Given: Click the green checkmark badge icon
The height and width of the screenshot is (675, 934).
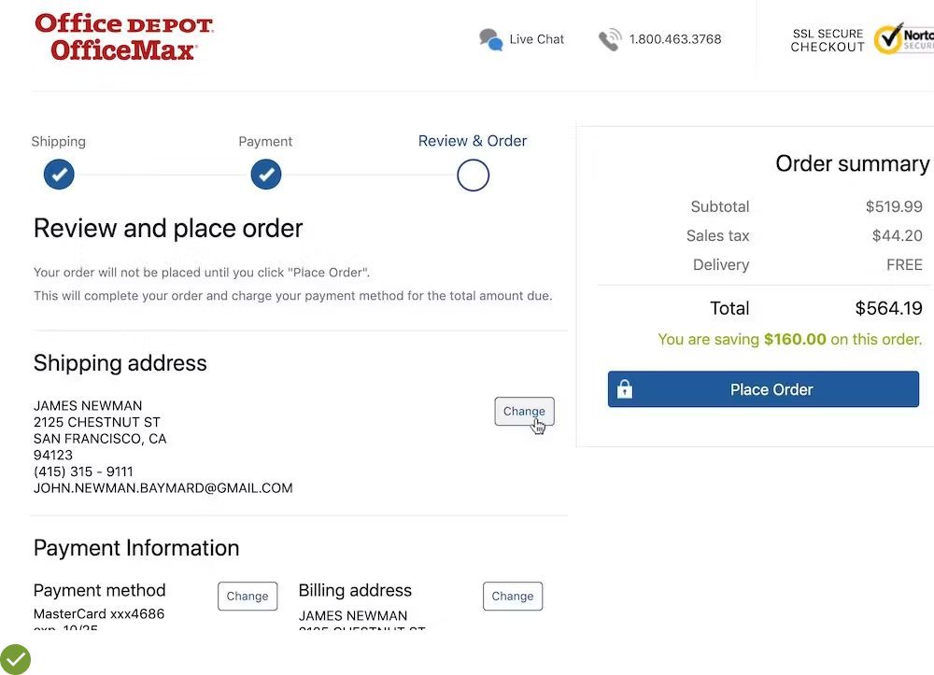Looking at the screenshot, I should click(15, 659).
